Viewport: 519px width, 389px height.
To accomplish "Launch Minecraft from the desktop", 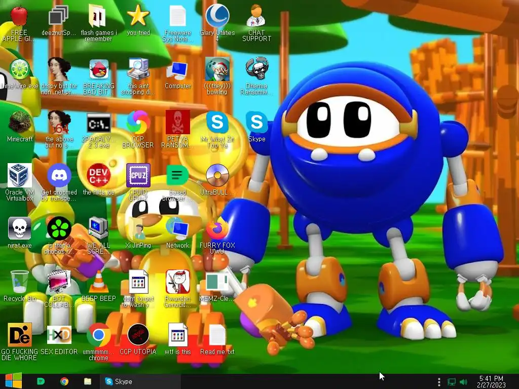I will click(x=19, y=123).
